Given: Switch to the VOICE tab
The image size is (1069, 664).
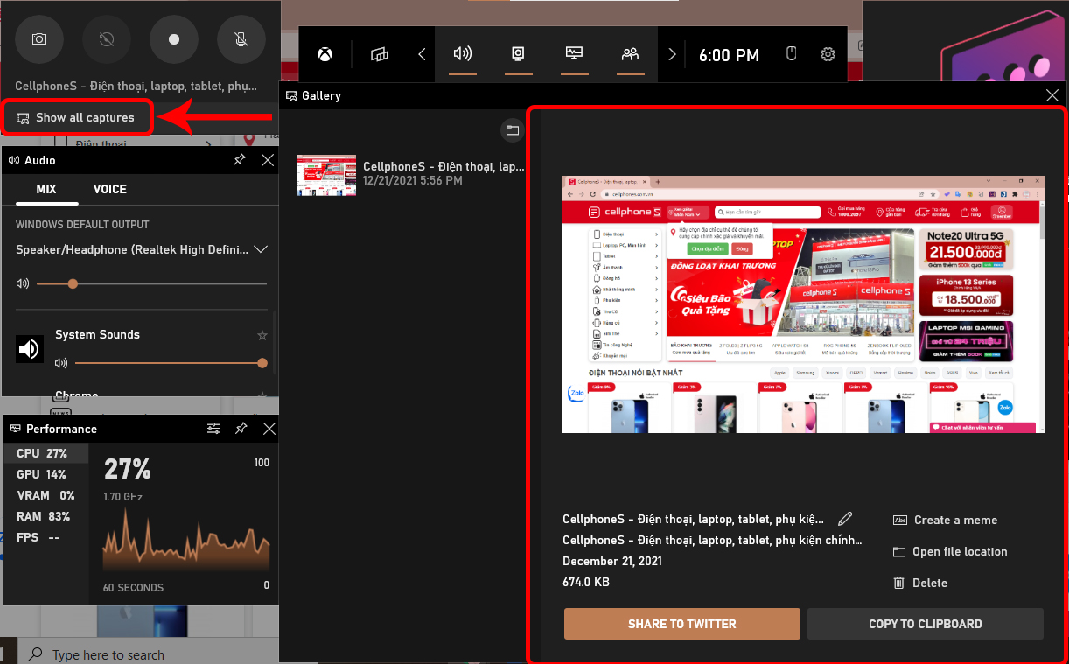Looking at the screenshot, I should (110, 189).
